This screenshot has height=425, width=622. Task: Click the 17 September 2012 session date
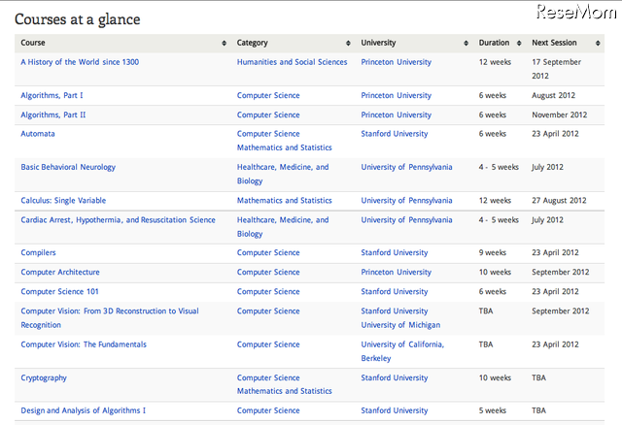coord(556,69)
